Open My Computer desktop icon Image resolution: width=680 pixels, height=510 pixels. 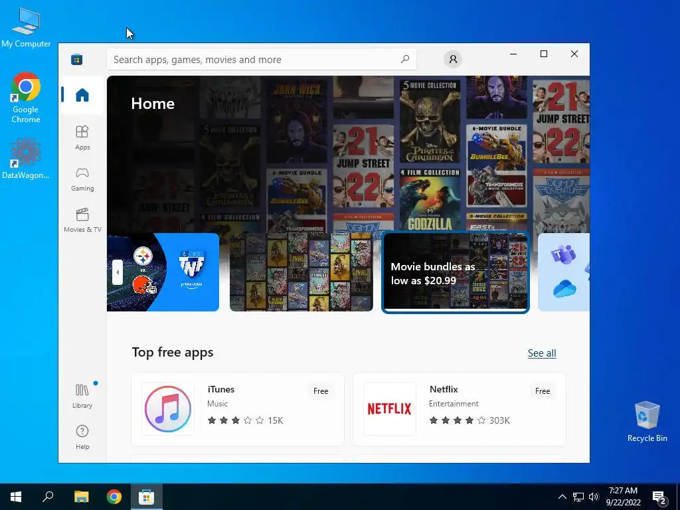pos(26,27)
